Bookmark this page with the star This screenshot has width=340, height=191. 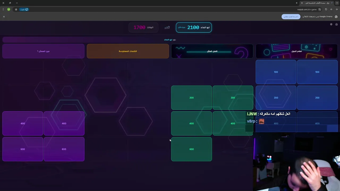16,9
